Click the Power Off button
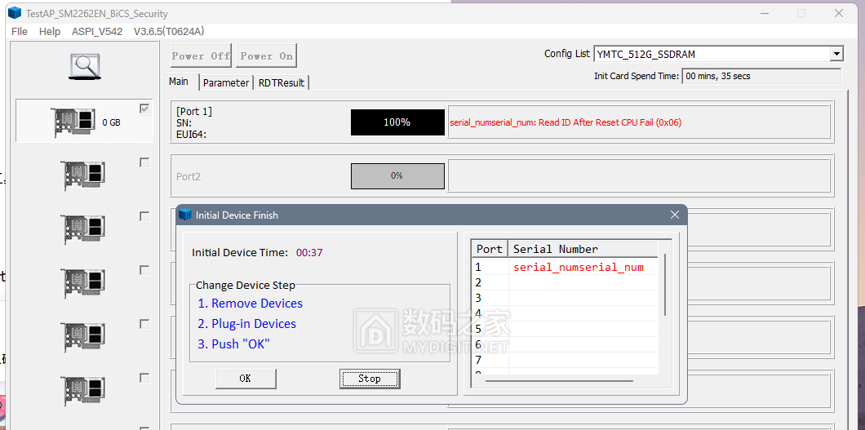Screen dimensions: 865x430 (202, 55)
